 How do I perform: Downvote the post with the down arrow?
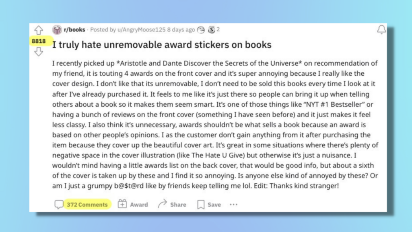point(39,52)
